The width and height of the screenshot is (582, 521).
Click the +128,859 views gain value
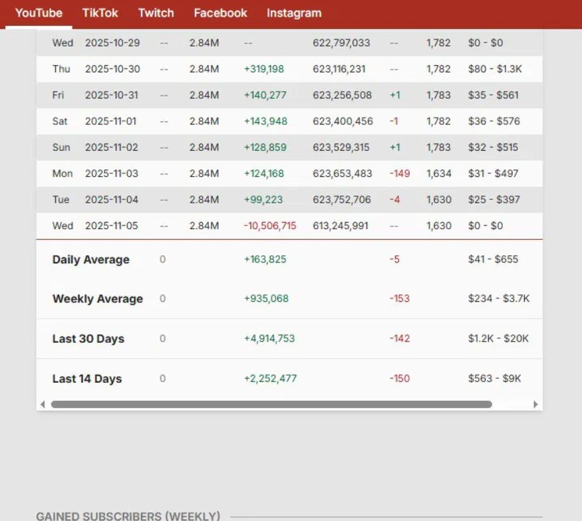(265, 148)
